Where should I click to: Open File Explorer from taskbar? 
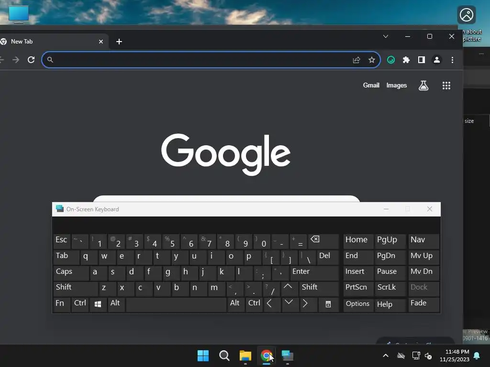coord(245,356)
